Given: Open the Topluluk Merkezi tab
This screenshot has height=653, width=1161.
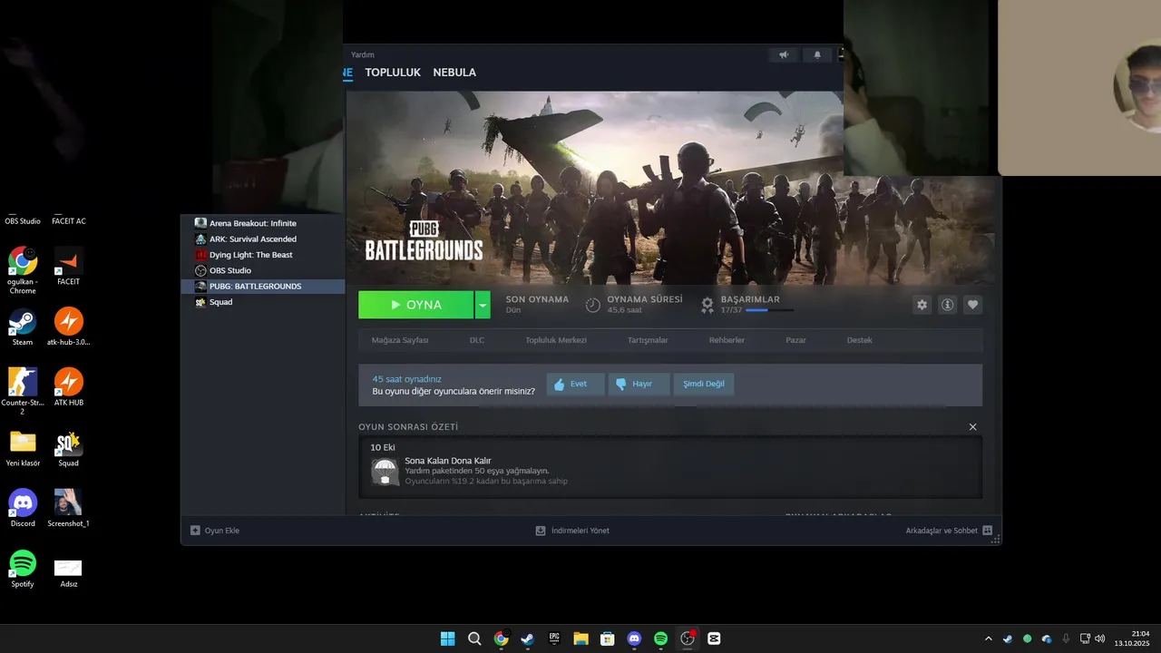Looking at the screenshot, I should [x=556, y=340].
